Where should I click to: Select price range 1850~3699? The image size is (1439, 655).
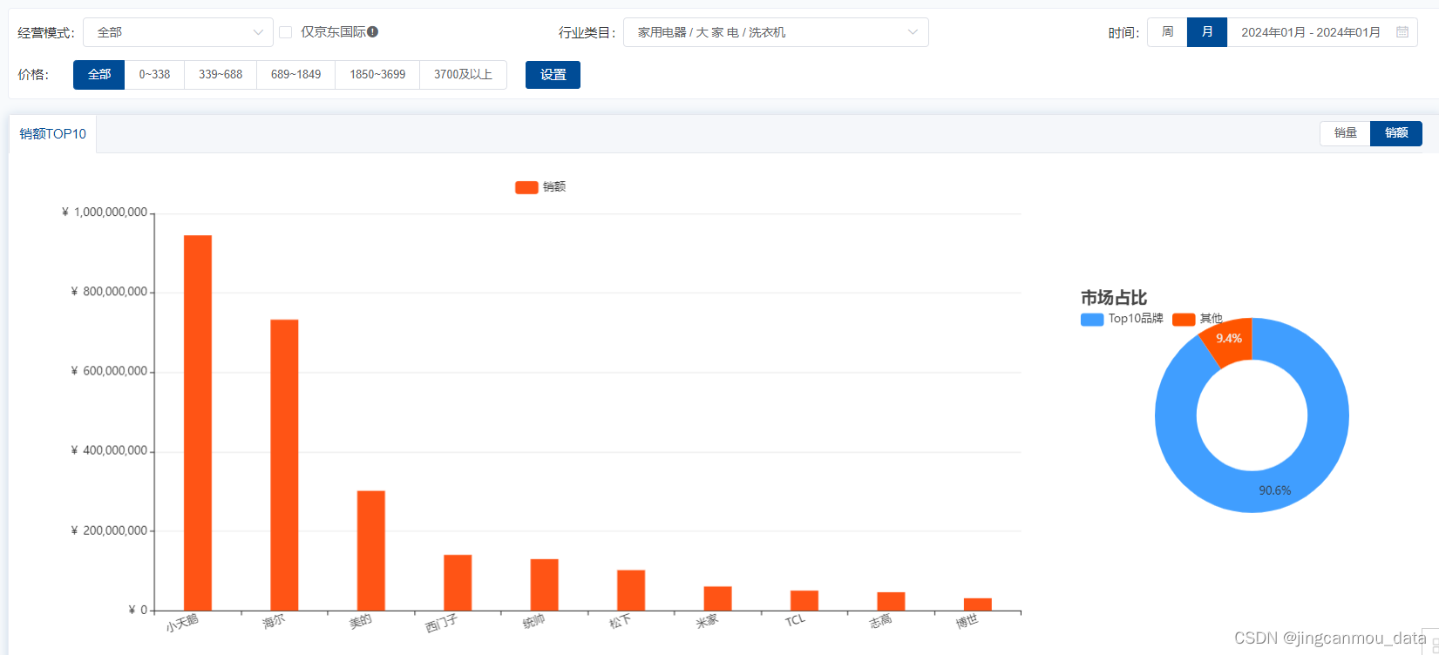(x=377, y=75)
